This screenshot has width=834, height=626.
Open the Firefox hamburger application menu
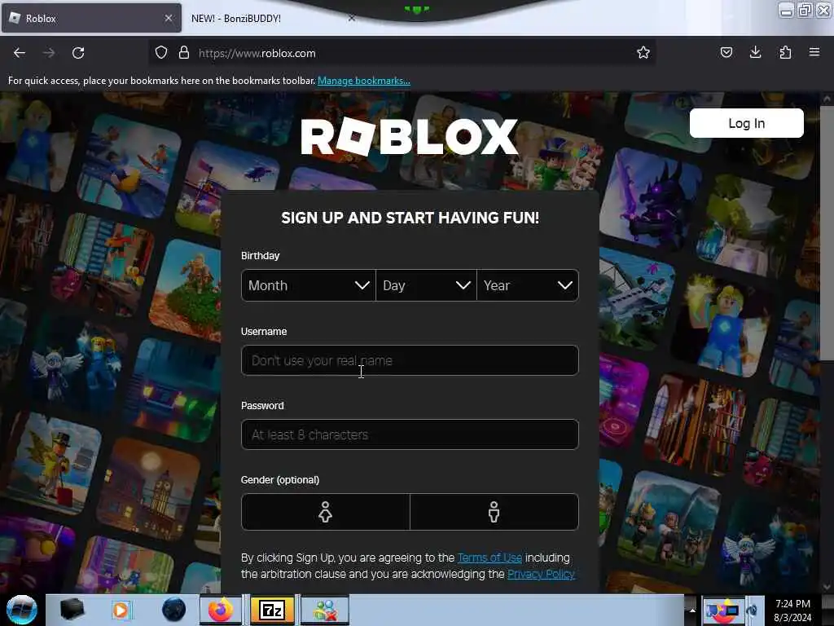click(x=814, y=53)
